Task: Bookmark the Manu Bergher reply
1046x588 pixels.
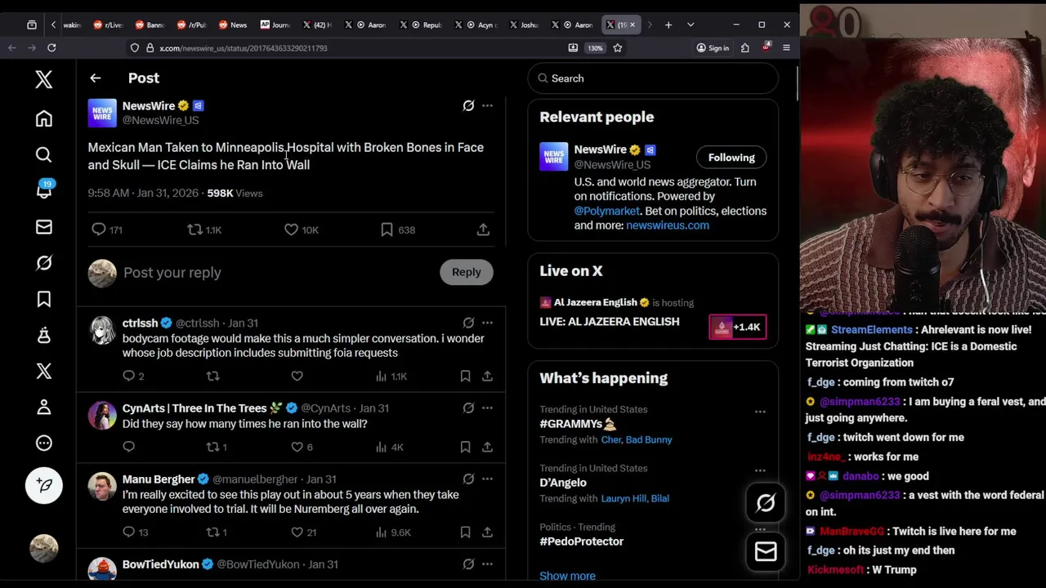Action: pyautogui.click(x=465, y=532)
